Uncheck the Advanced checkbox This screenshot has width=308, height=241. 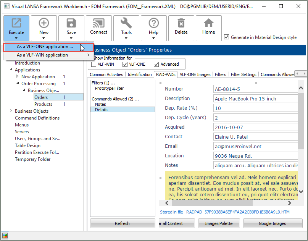click(156, 64)
